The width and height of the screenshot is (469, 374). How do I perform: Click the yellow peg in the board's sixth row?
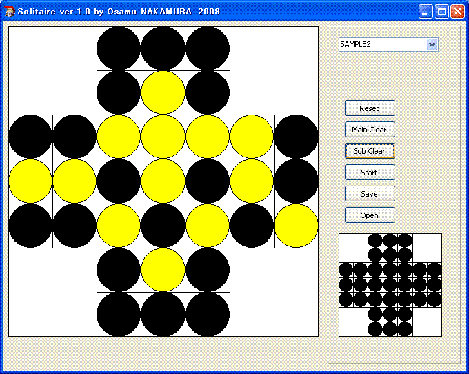coord(163,270)
